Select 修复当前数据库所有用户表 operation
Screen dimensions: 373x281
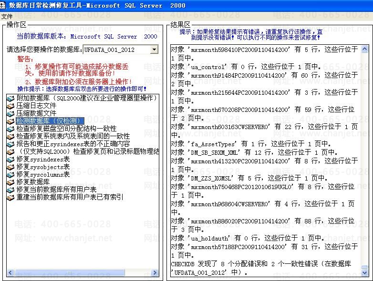(x=56, y=189)
